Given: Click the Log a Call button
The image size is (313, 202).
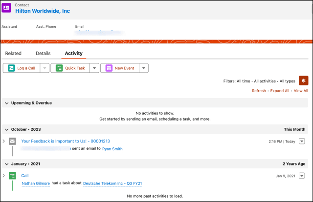Looking at the screenshot, I should tap(22, 68).
